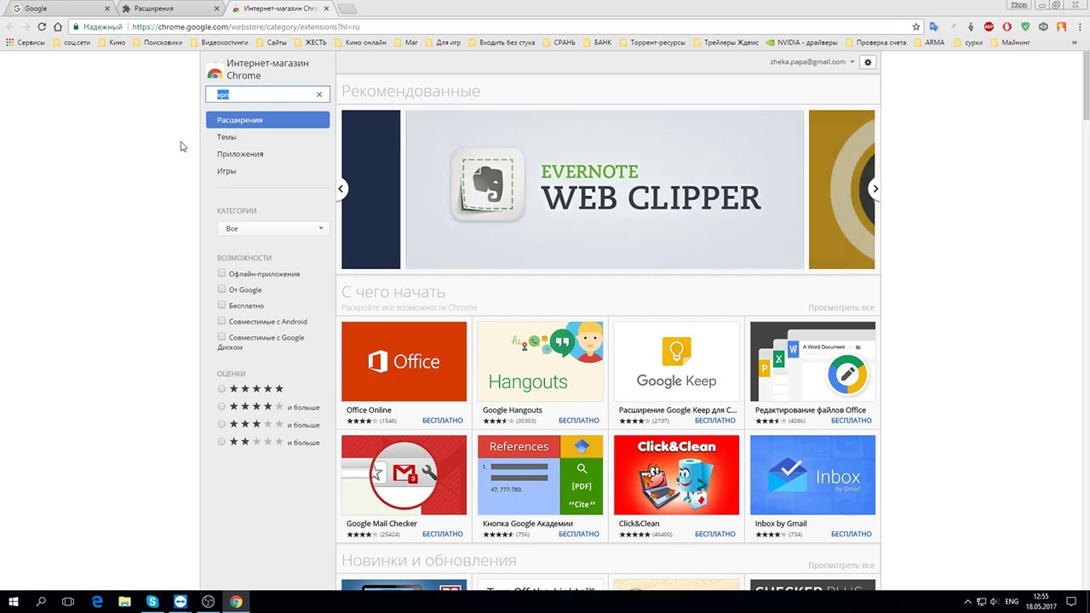Click БЕСПЛАТНО under Google Hangouts
The width and height of the screenshot is (1090, 613).
[x=579, y=421]
